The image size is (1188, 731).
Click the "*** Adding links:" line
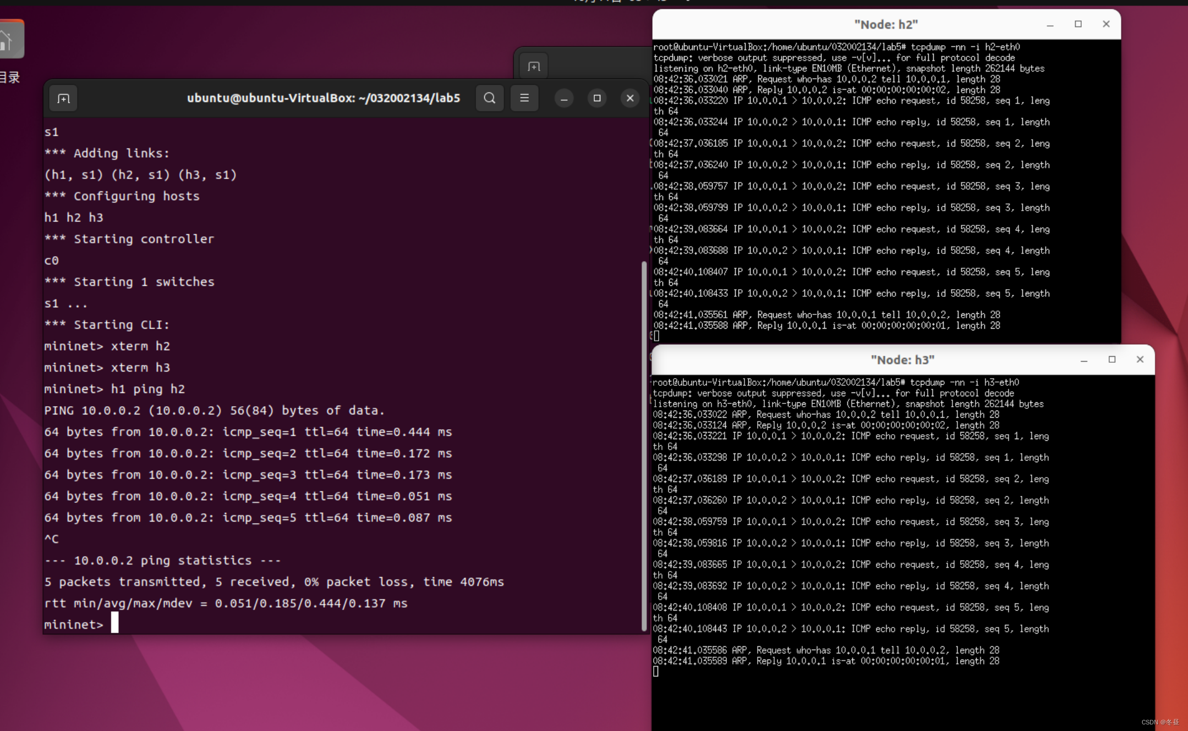[x=107, y=153]
